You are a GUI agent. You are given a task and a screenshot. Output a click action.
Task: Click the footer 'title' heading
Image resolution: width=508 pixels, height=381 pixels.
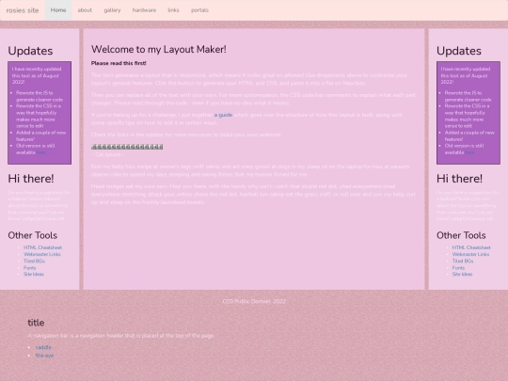[x=36, y=323]
